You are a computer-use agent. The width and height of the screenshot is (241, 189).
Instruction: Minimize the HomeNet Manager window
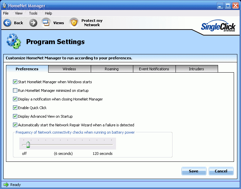point(220,6)
